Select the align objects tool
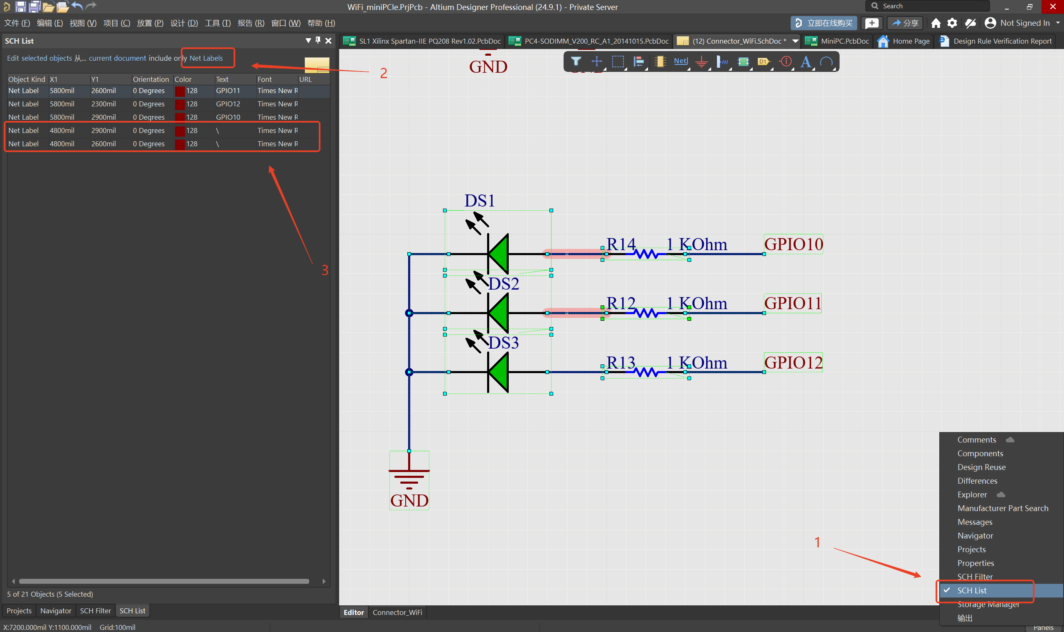 coord(638,61)
